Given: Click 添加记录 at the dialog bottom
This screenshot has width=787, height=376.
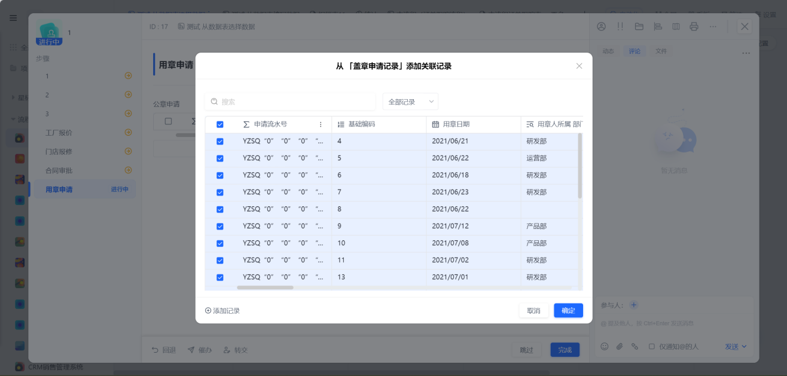Looking at the screenshot, I should [x=222, y=311].
